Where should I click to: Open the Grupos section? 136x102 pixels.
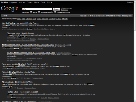point(29,2)
